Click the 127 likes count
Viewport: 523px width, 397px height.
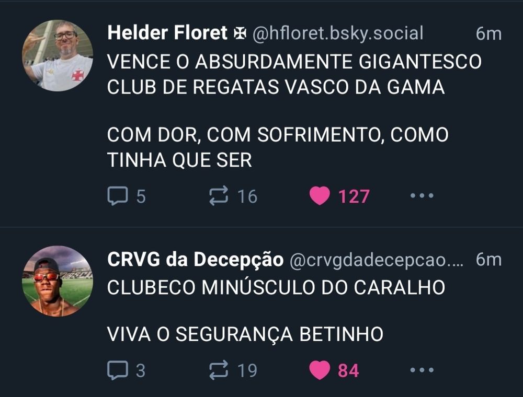(x=354, y=196)
